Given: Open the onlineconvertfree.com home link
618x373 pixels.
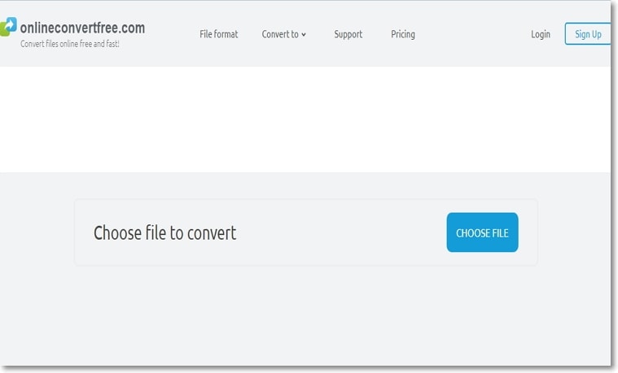Looking at the screenshot, I should pyautogui.click(x=82, y=28).
